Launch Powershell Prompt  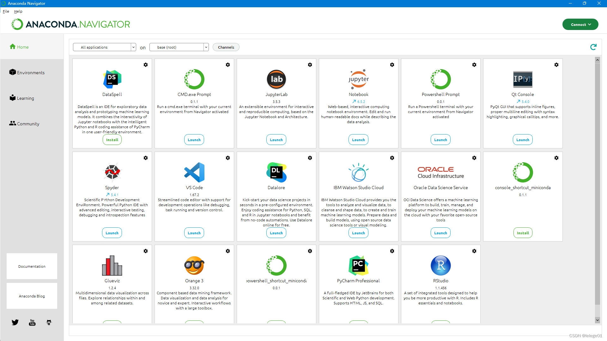pos(441,140)
